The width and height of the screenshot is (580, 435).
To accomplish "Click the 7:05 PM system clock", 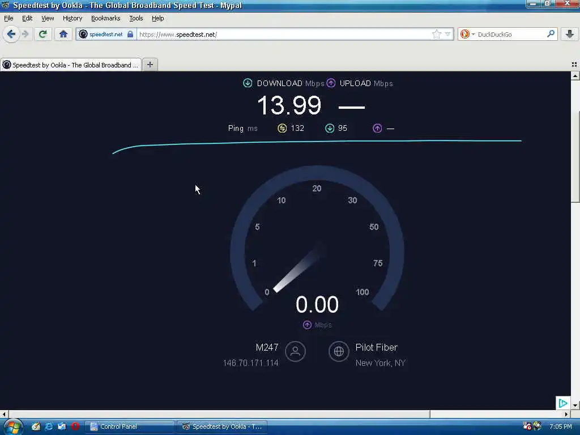I will [560, 427].
